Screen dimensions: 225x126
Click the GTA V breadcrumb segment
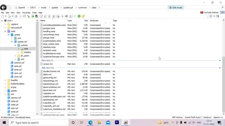[33, 8]
